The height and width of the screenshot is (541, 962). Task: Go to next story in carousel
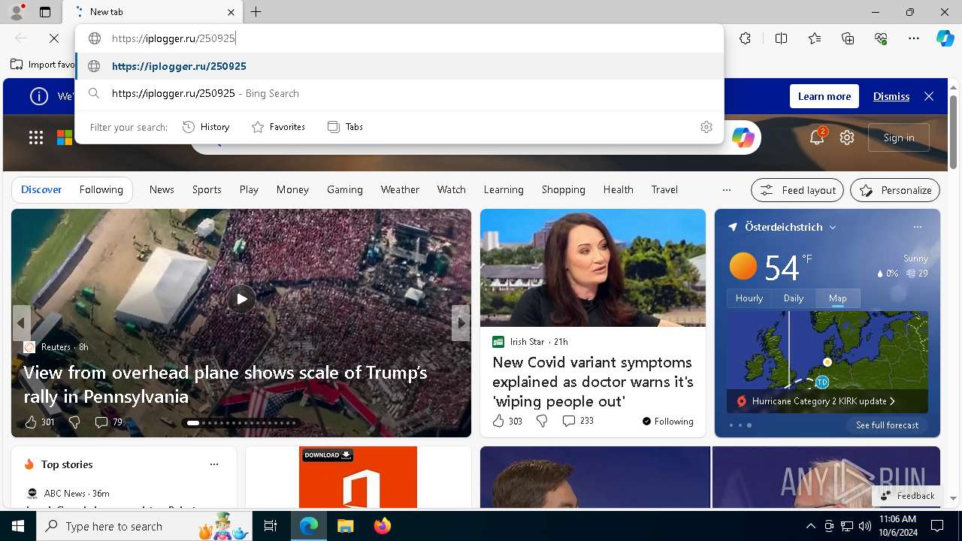pyautogui.click(x=461, y=322)
